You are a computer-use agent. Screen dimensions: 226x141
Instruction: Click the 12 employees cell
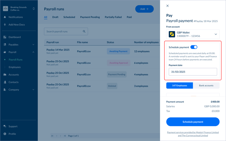pos(142,51)
